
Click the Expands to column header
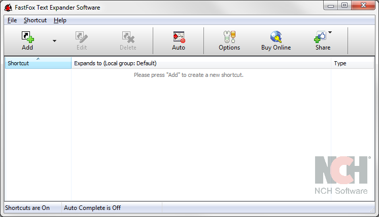click(x=201, y=63)
